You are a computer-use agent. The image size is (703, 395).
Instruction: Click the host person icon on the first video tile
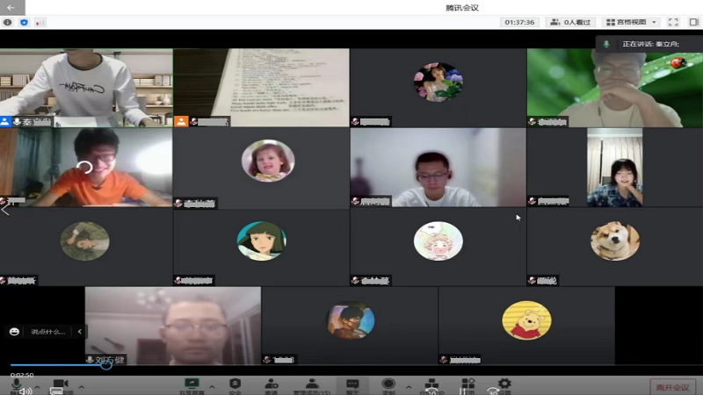5,121
